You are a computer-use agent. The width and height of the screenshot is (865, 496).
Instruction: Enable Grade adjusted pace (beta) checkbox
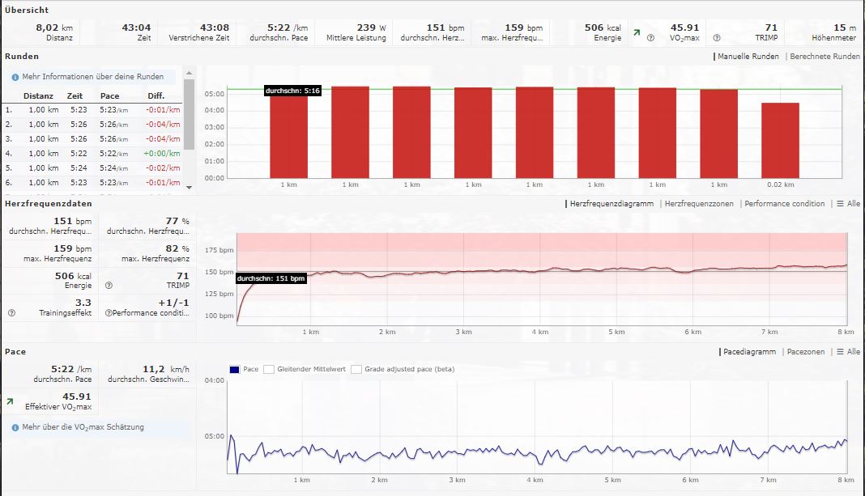click(357, 369)
